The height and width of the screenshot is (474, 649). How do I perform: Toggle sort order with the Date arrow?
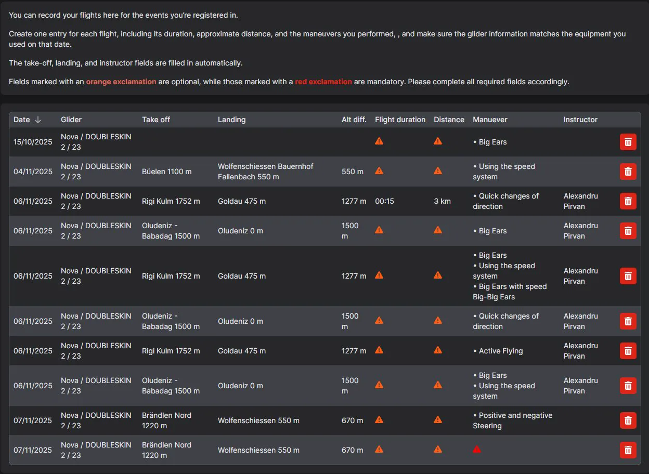38,120
